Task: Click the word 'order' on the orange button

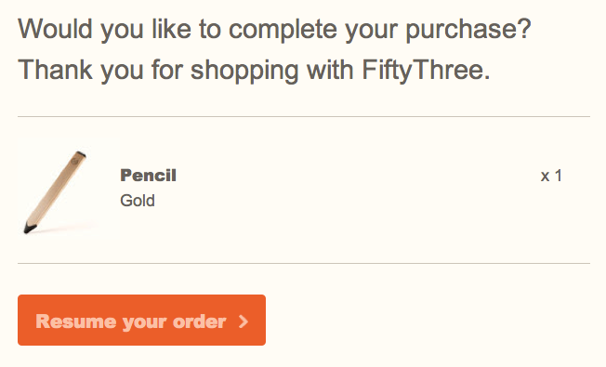Action: (x=200, y=321)
